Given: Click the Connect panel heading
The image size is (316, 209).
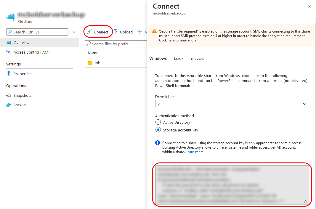Looking at the screenshot, I should click(166, 6).
